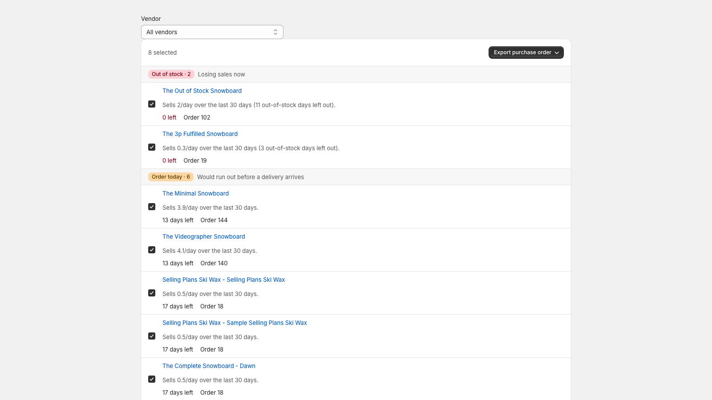712x400 pixels.
Task: Open The Minimal Snowboard product link
Action: [x=195, y=193]
